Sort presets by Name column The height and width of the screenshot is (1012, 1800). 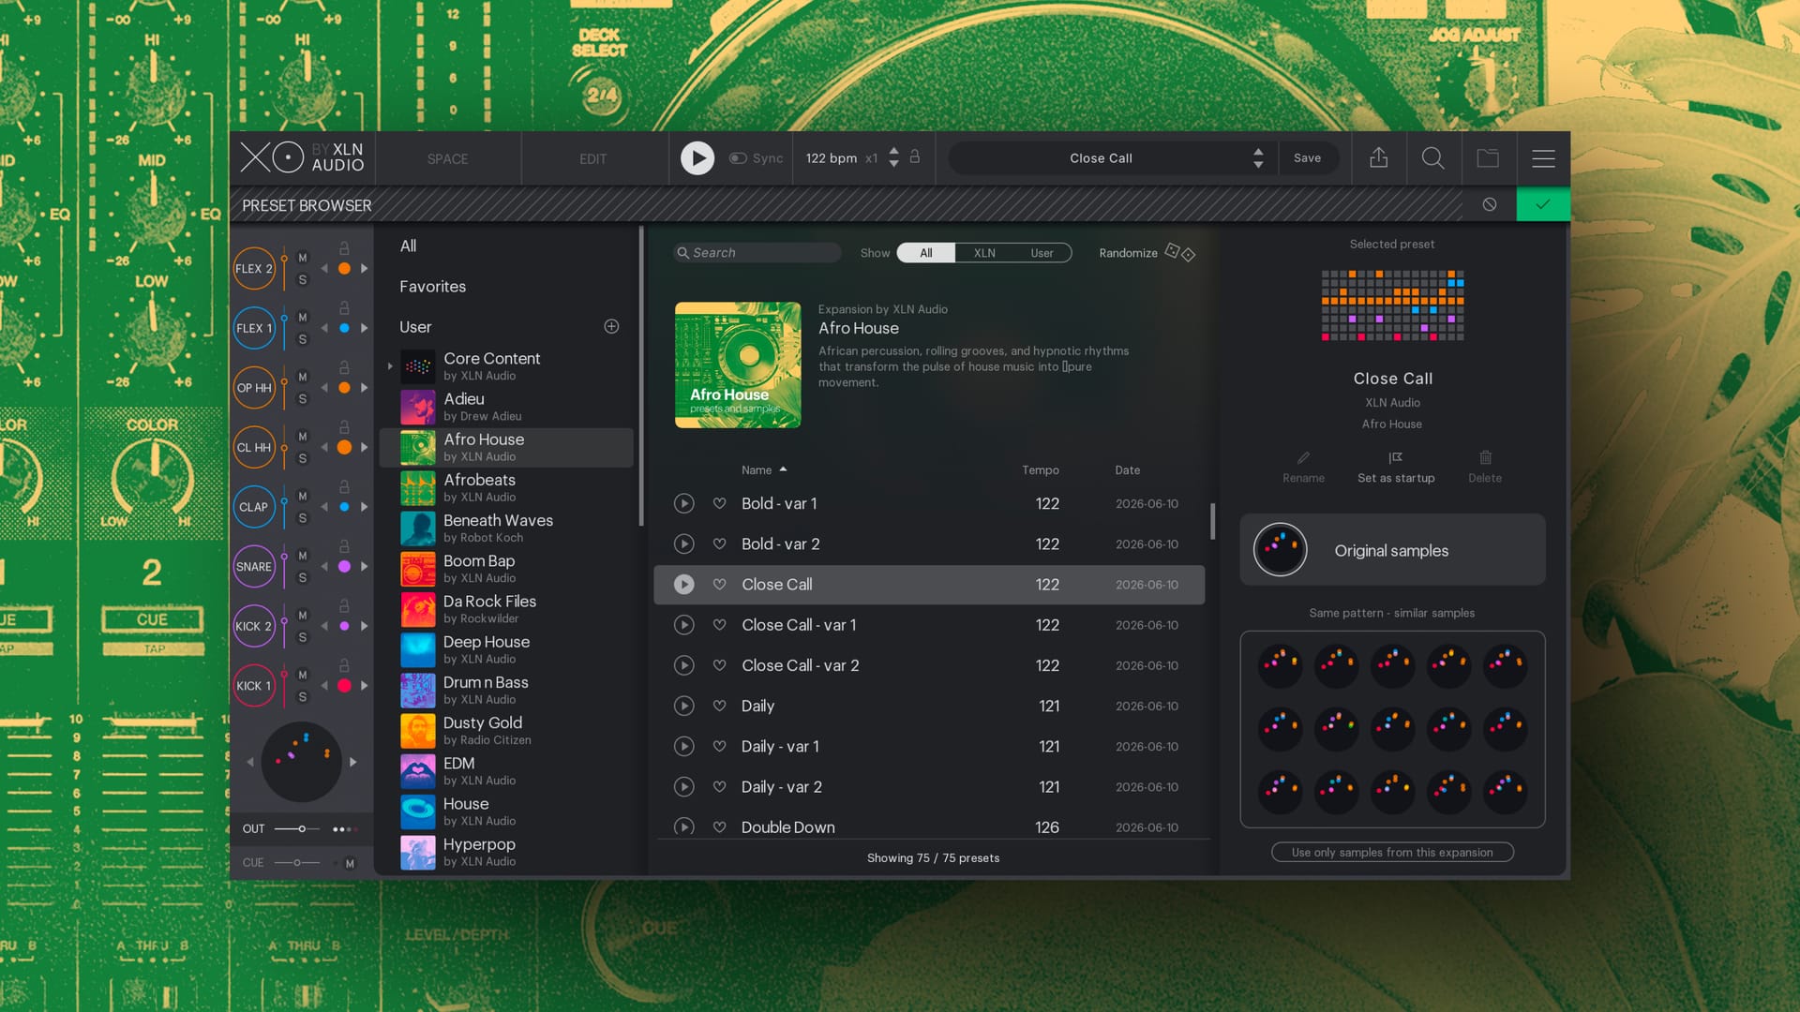[x=764, y=470]
